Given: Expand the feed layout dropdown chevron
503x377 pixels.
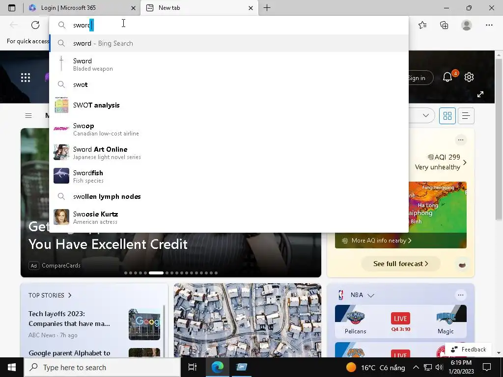Looking at the screenshot, I should [x=426, y=115].
